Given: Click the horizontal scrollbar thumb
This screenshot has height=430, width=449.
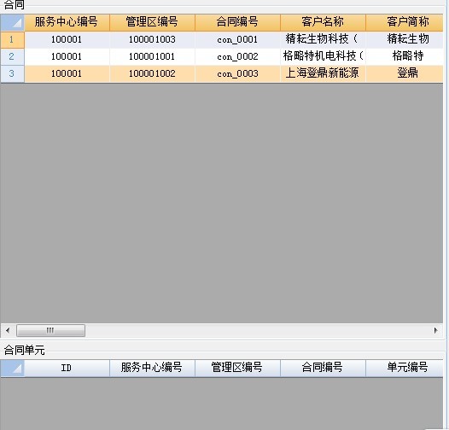Looking at the screenshot, I should (50, 331).
